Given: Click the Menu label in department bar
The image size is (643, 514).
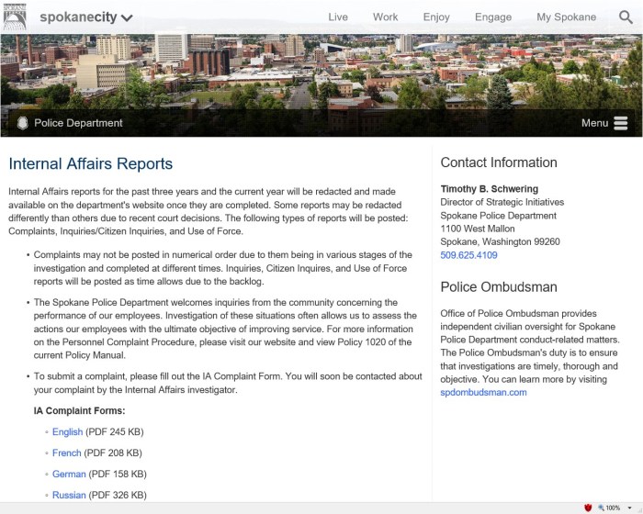Looking at the screenshot, I should pos(594,123).
